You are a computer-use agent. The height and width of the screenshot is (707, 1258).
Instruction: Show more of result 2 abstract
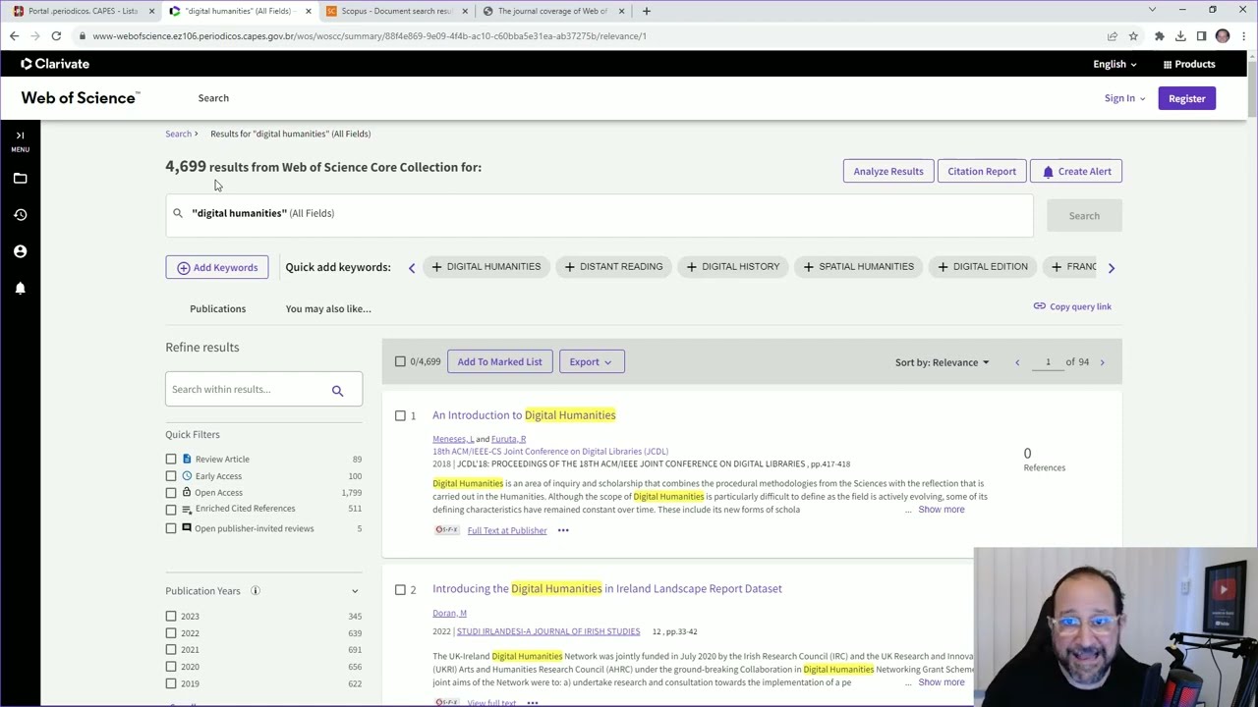pyautogui.click(x=941, y=682)
